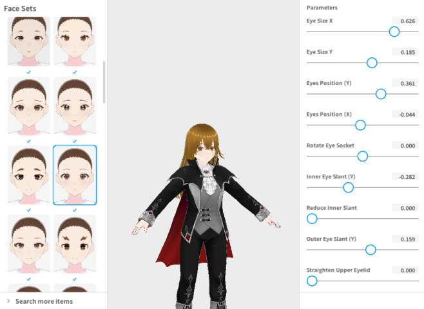Choose the fourth row left face preset

(x=29, y=245)
